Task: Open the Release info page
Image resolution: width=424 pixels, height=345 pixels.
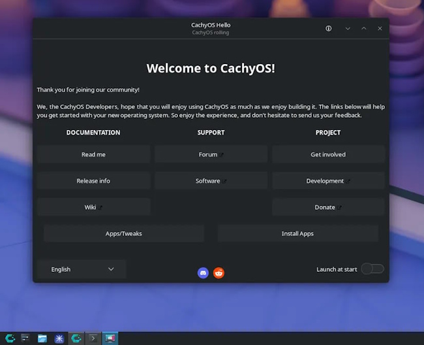Action: coord(93,180)
